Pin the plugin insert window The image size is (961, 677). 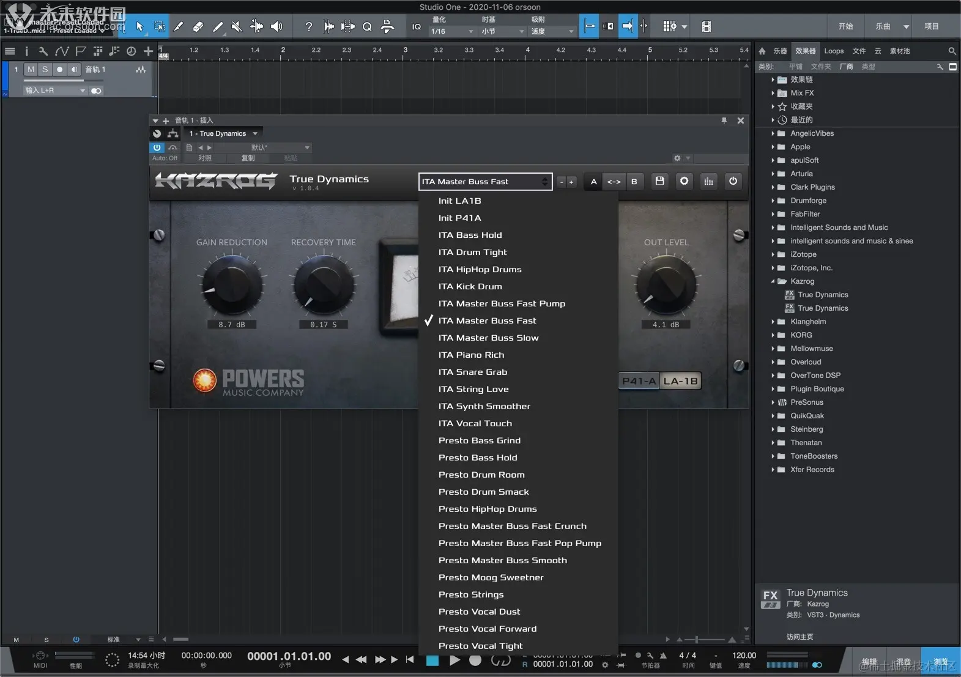point(724,120)
